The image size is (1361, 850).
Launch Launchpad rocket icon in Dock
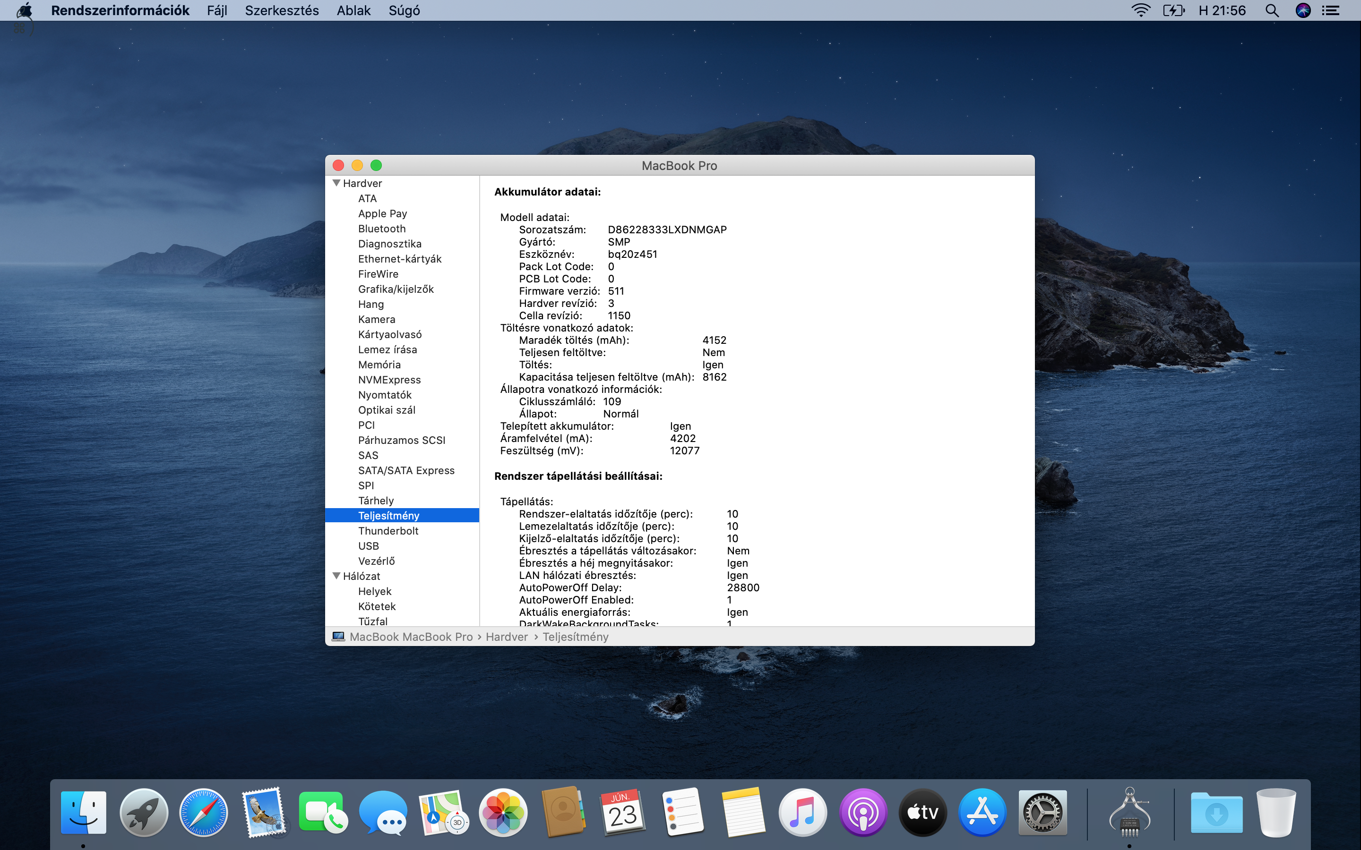pyautogui.click(x=143, y=812)
